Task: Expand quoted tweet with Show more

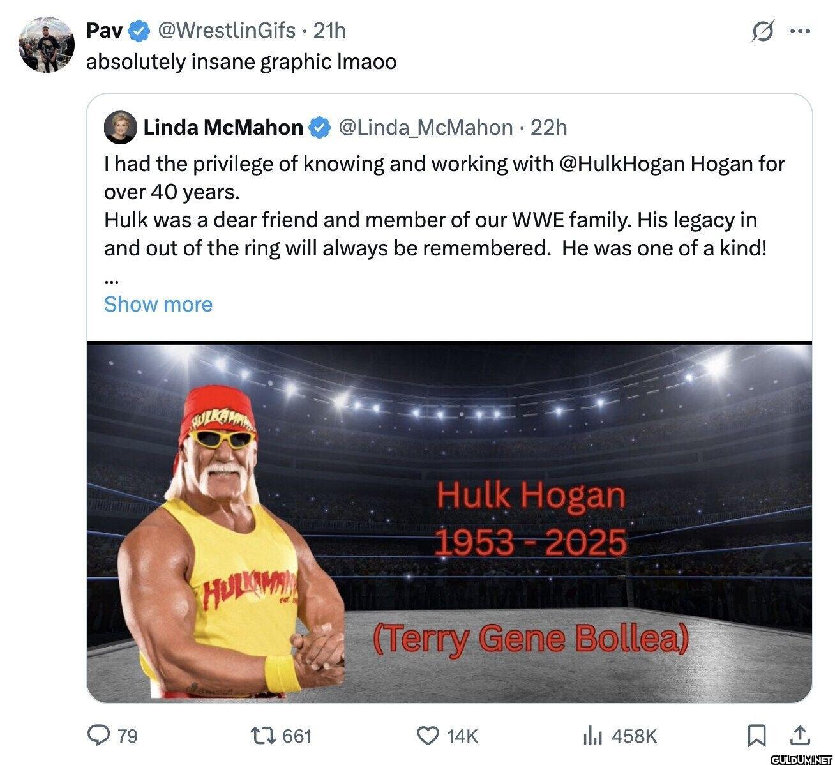Action: pyautogui.click(x=158, y=304)
